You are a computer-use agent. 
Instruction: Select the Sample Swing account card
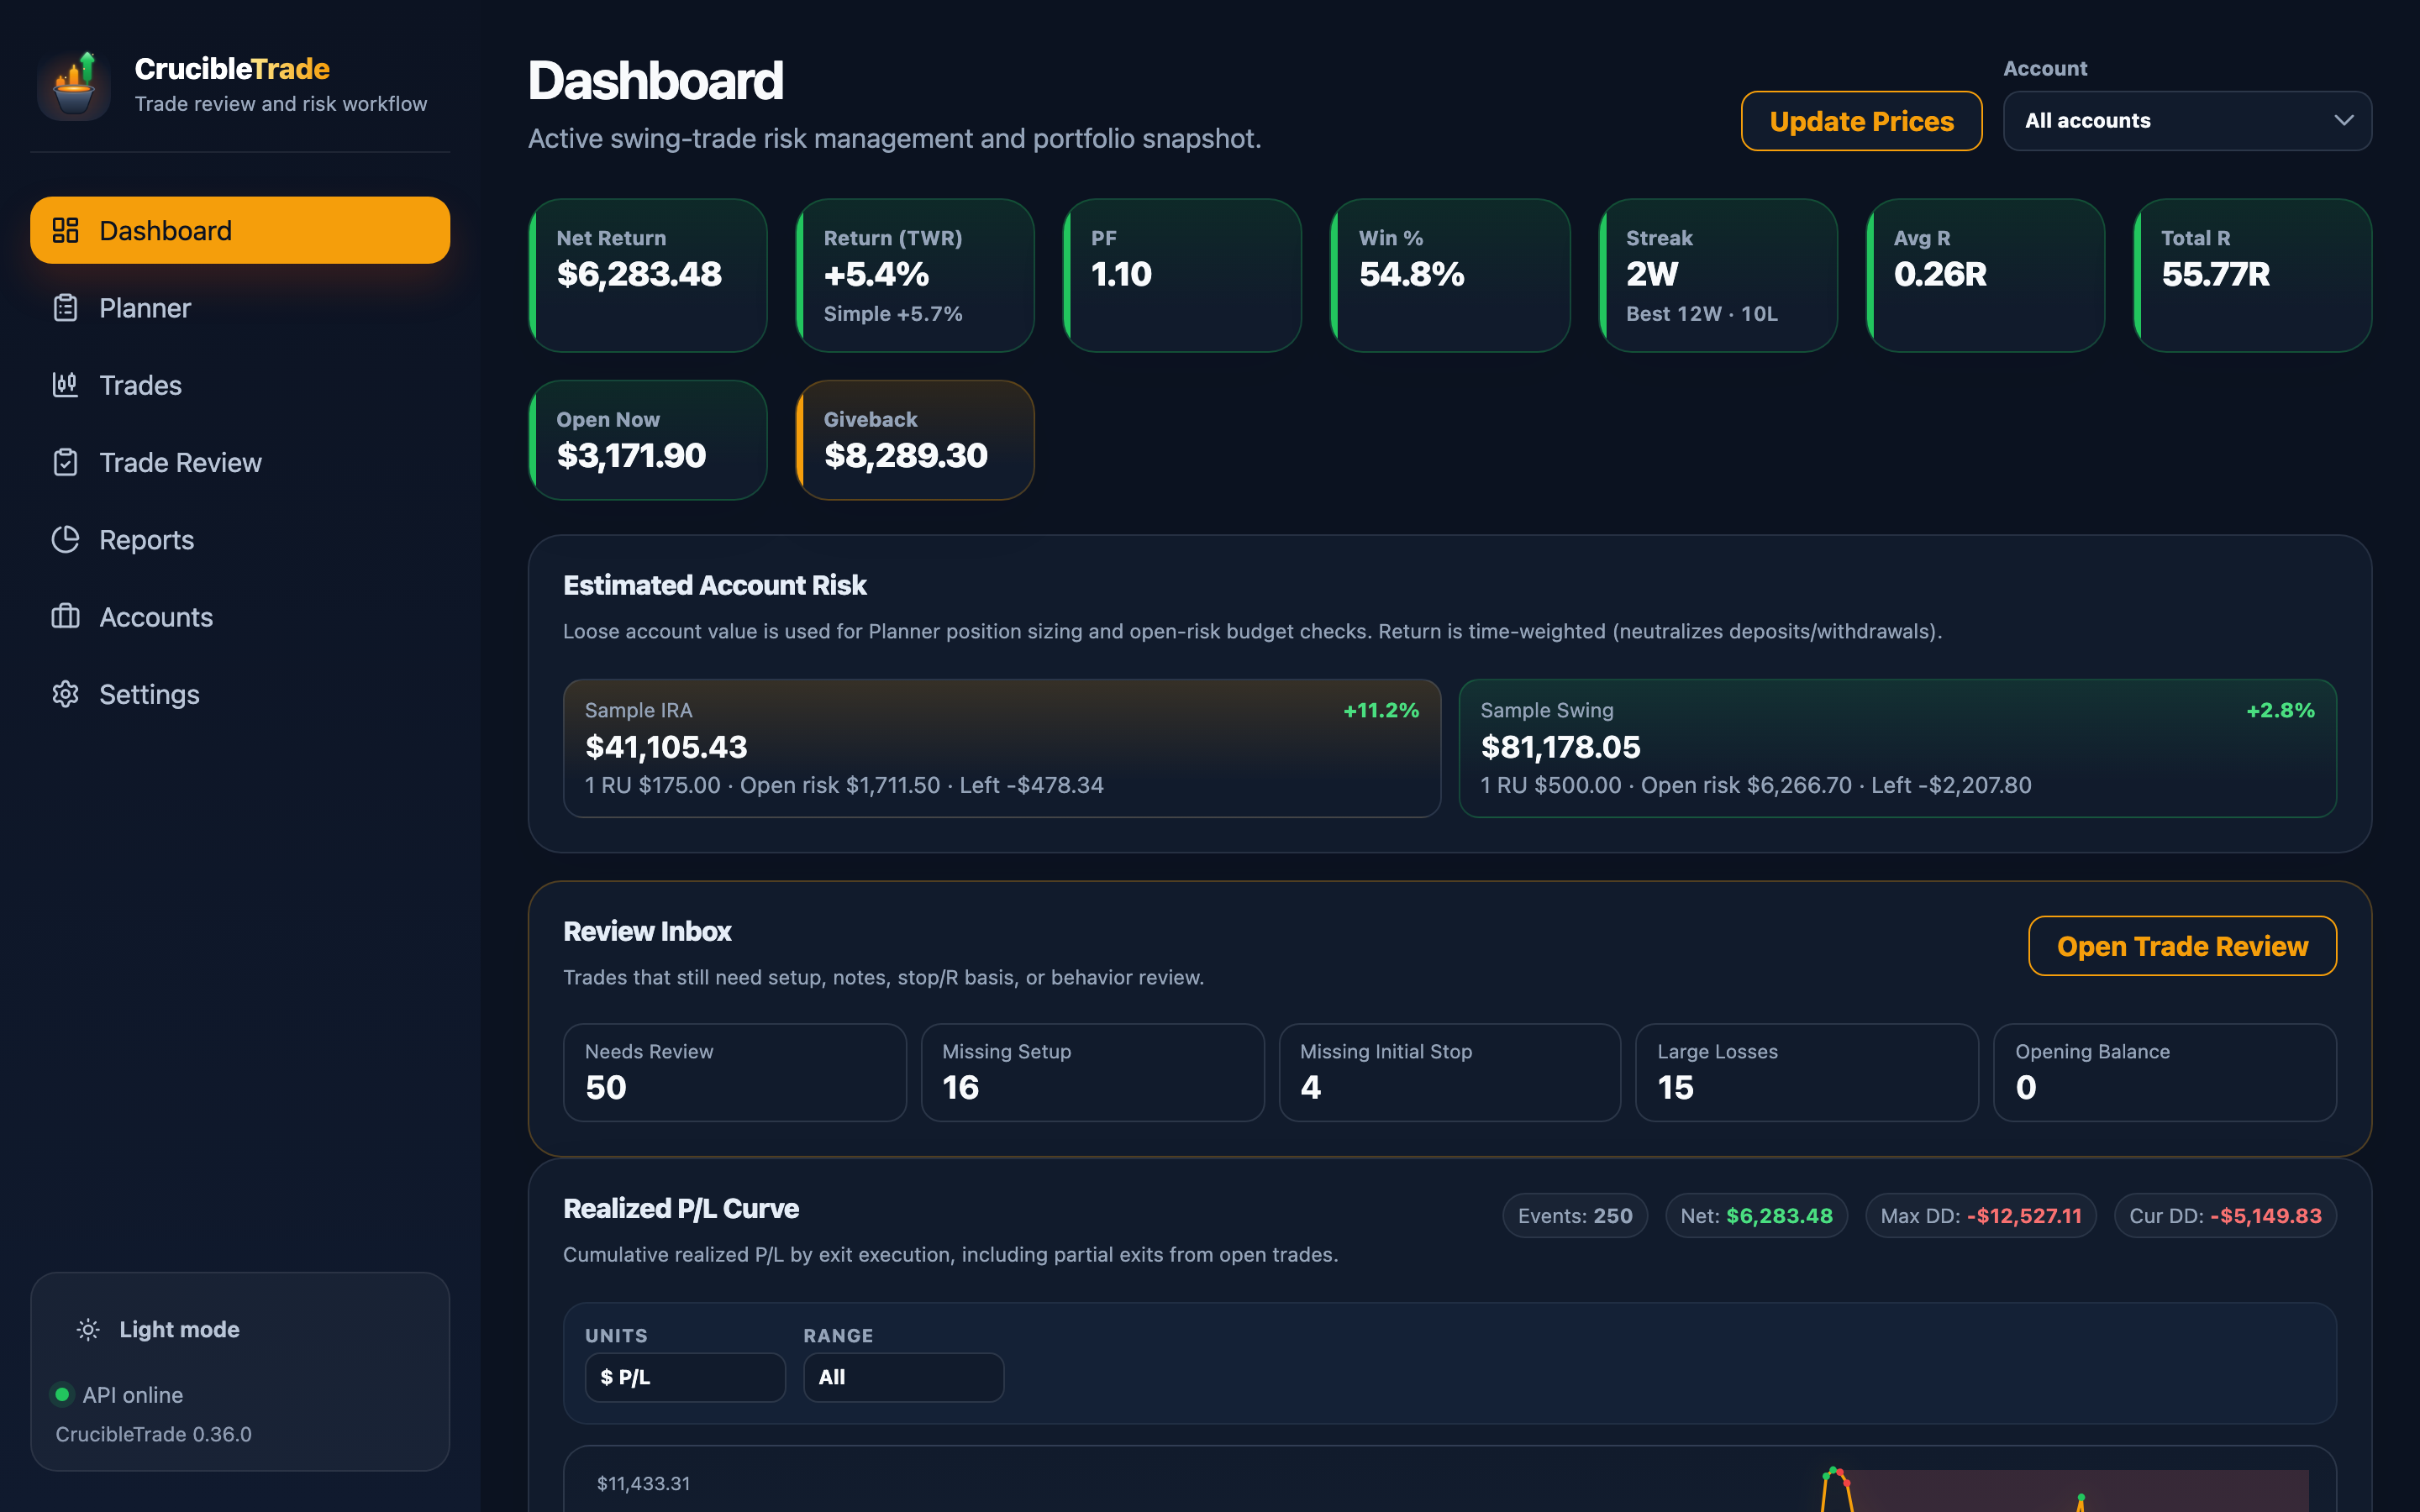tap(1897, 748)
